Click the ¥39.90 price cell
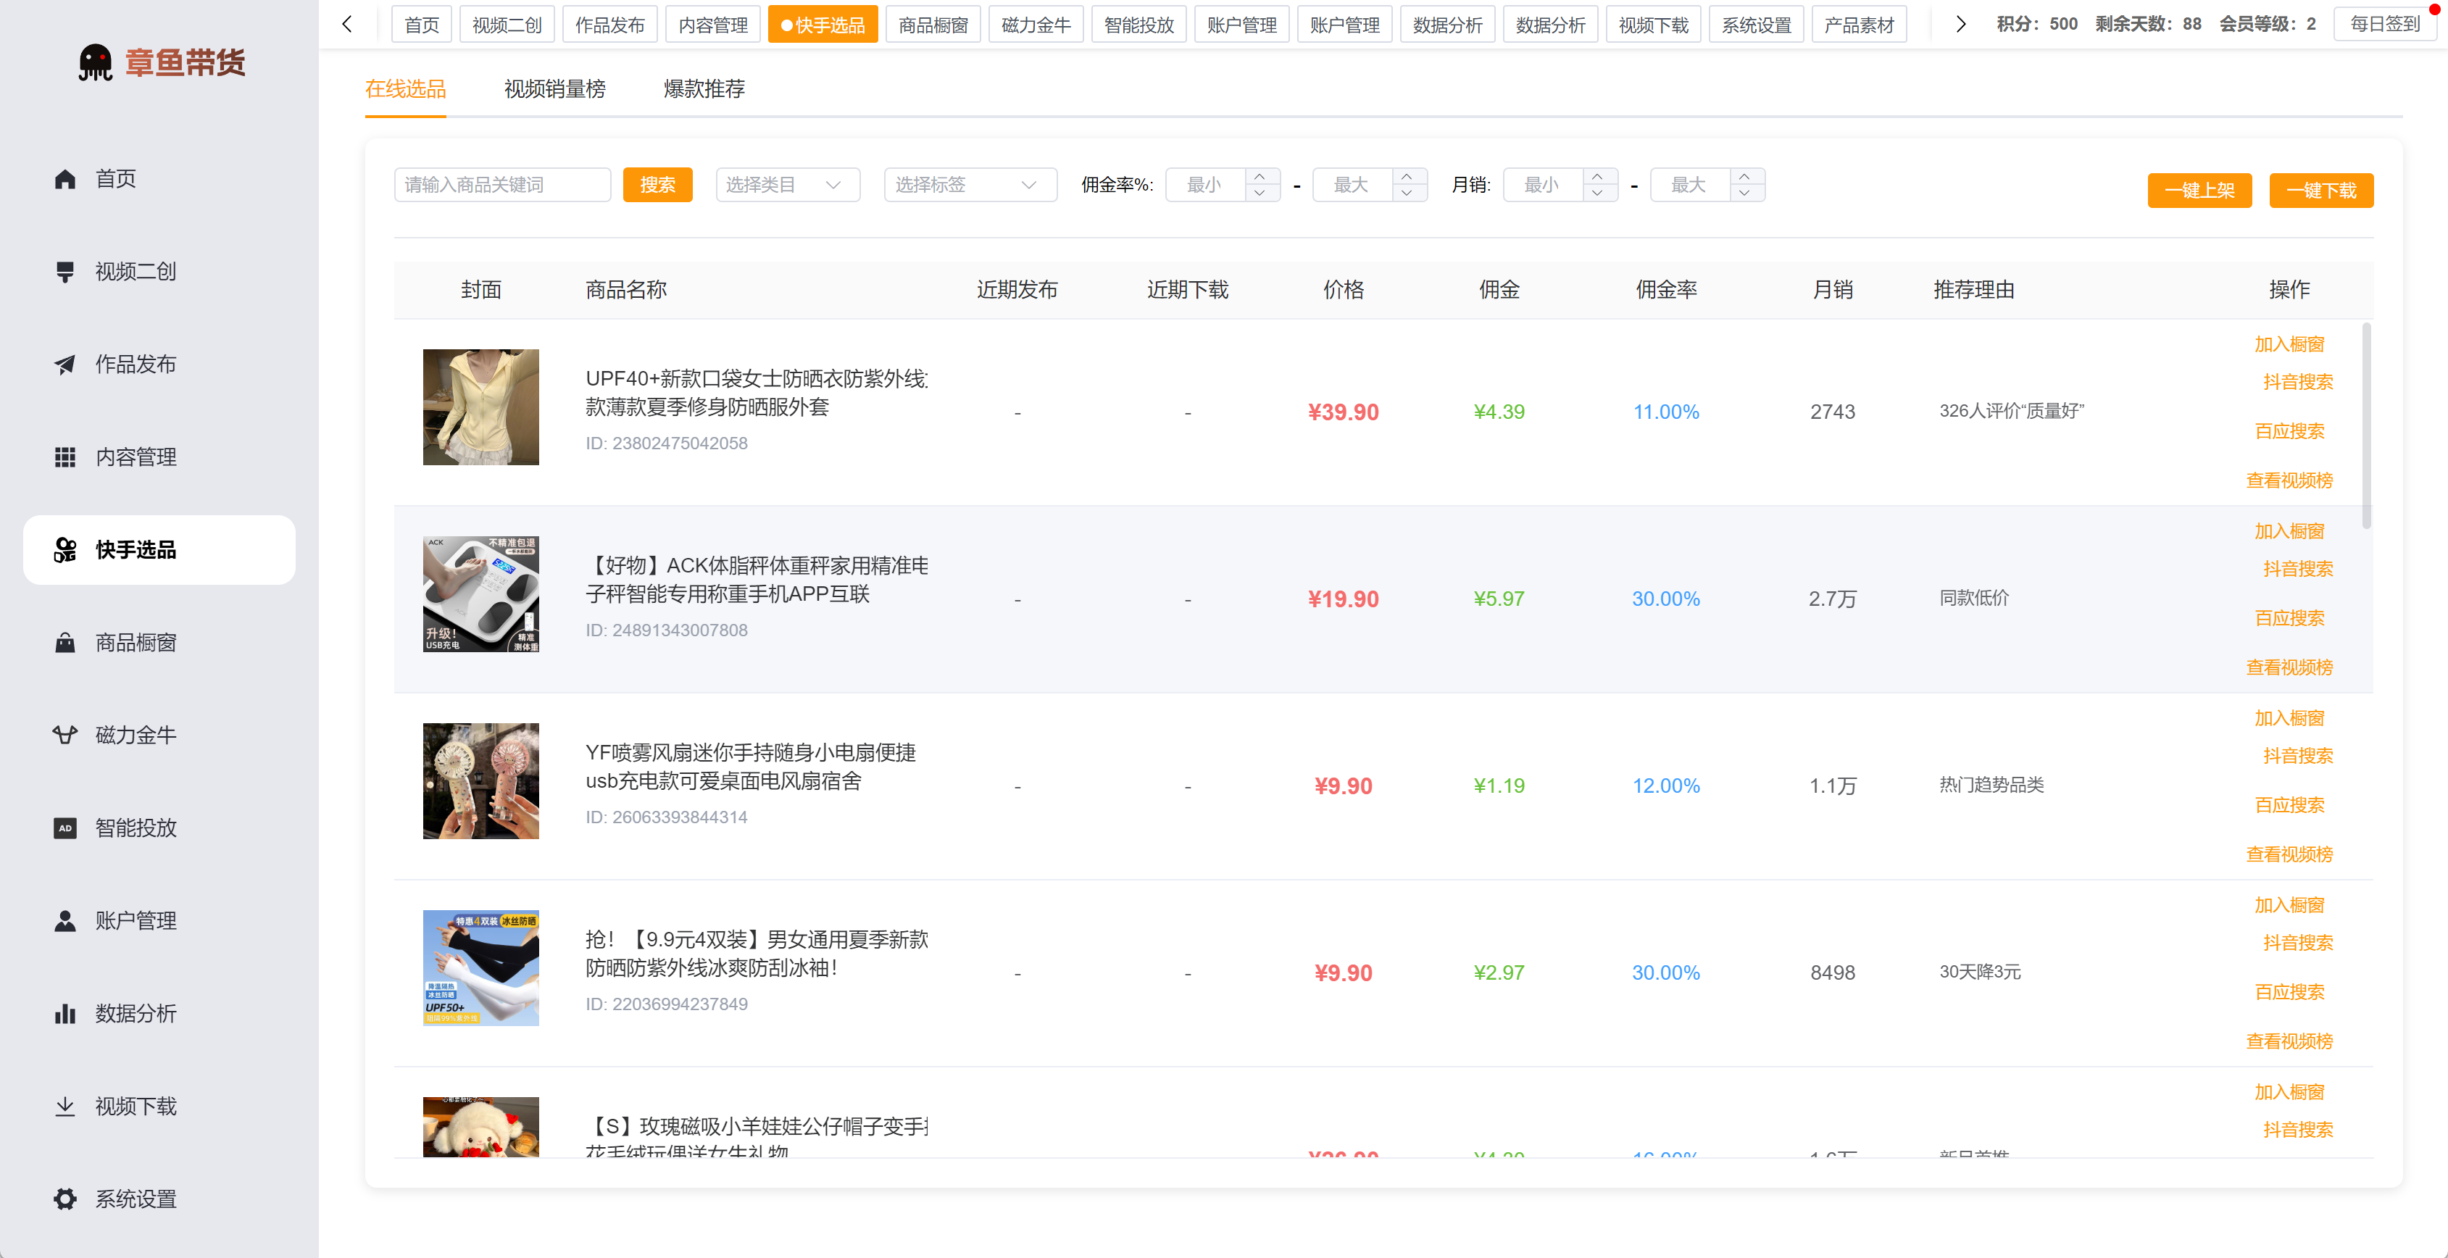The image size is (2448, 1258). coord(1343,412)
